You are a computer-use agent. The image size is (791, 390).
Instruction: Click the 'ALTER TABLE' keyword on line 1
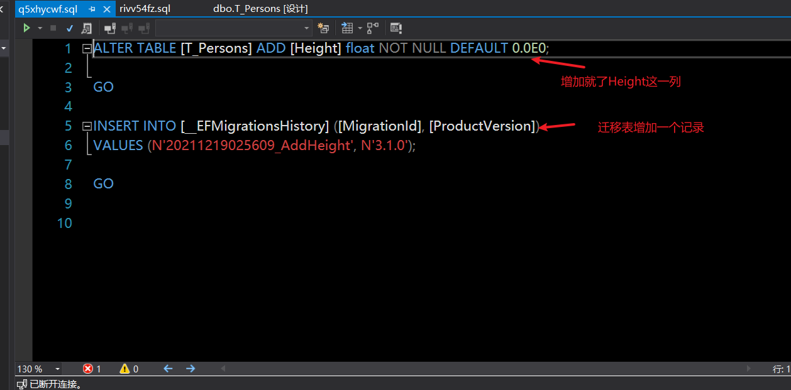(x=135, y=48)
